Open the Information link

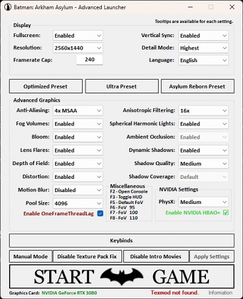coord(220,292)
